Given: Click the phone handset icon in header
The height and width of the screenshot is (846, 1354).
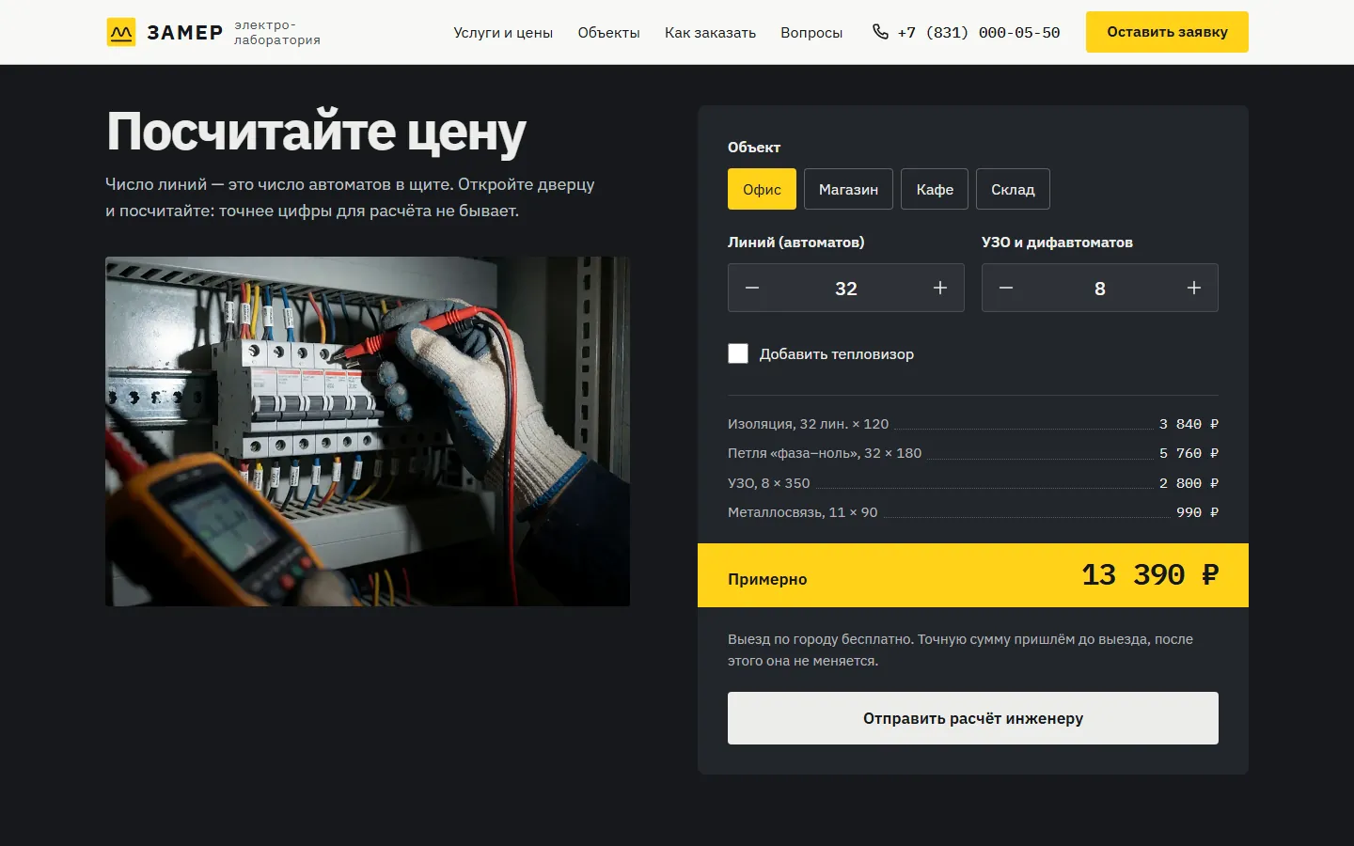Looking at the screenshot, I should (x=880, y=32).
